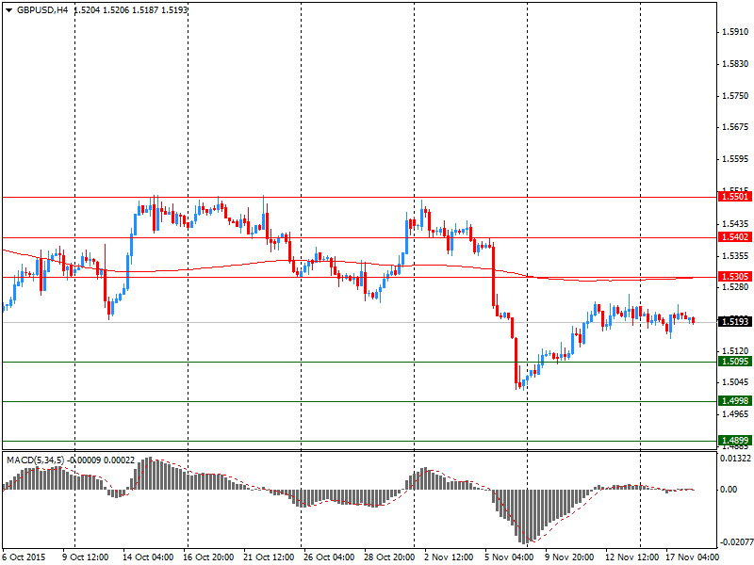Select price scale value 1.5435
The width and height of the screenshot is (754, 565).
(735, 224)
